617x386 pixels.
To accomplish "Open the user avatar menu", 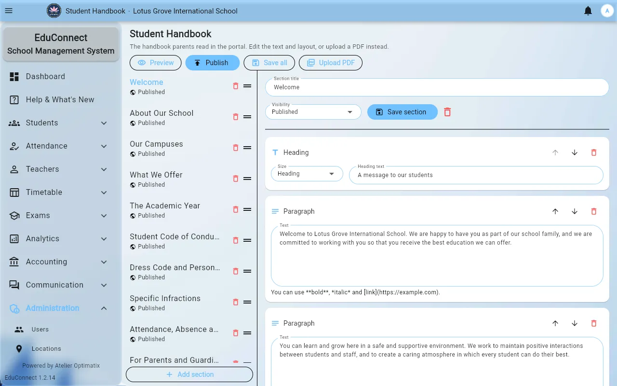I will [606, 11].
